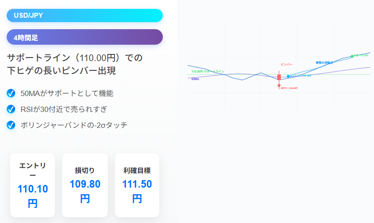Viewport: 374px width, 223px height.
Task: Select the USD/JPY currency pair pill
Action: pyautogui.click(x=85, y=15)
